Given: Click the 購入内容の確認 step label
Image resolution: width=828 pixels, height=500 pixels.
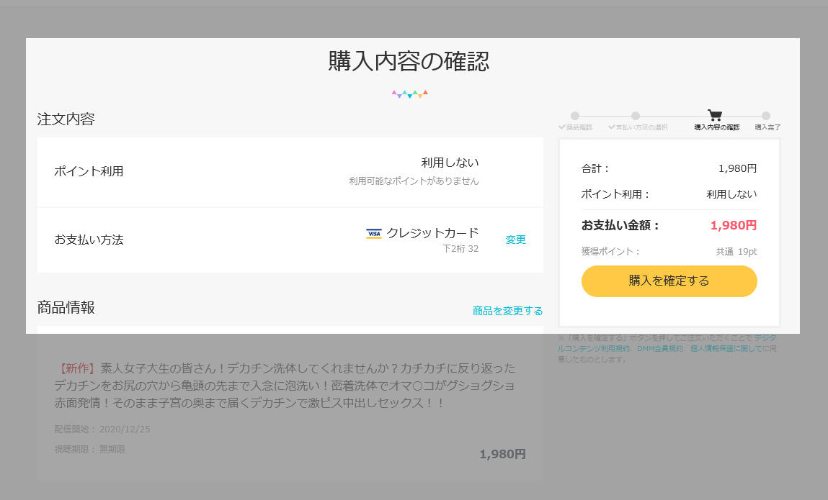Looking at the screenshot, I should pos(716,127).
